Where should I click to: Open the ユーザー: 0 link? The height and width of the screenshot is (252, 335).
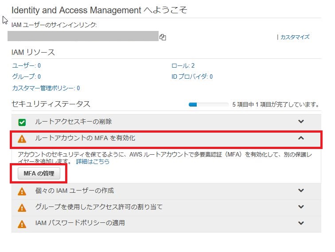(x=27, y=65)
